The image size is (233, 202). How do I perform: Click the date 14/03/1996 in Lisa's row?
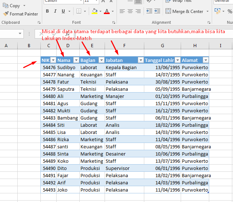click(x=162, y=132)
